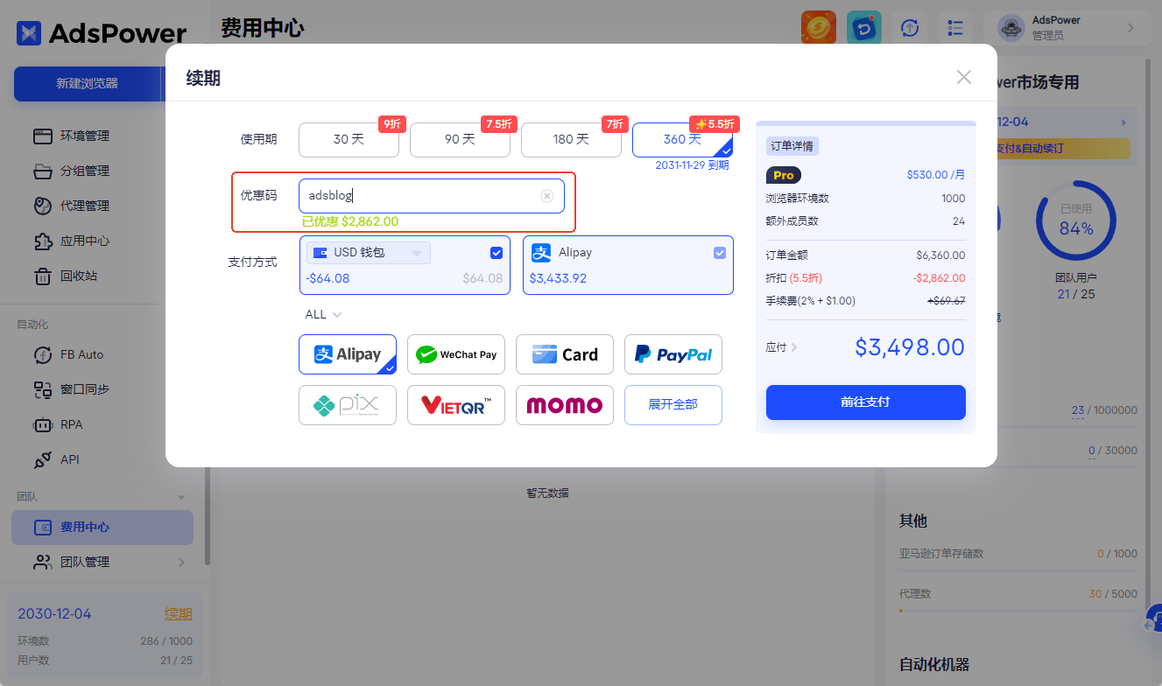Click the 续期 link in sidebar card

coord(179,614)
